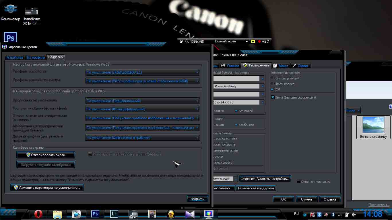Viewport: 392px width, 220px height.
Task: Select the Color Management monitor icon on the taskbar
Action: (209, 214)
